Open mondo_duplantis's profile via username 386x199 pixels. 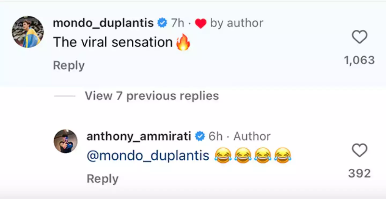coord(103,23)
